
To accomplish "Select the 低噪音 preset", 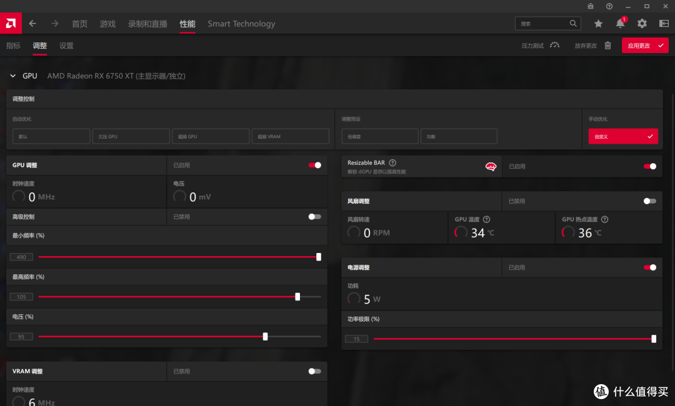I will pos(380,136).
